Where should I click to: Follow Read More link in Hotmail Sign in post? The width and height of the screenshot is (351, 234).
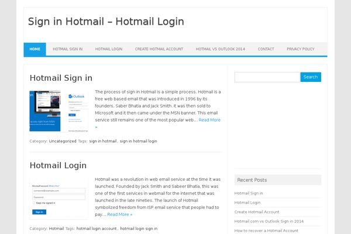pos(209,120)
